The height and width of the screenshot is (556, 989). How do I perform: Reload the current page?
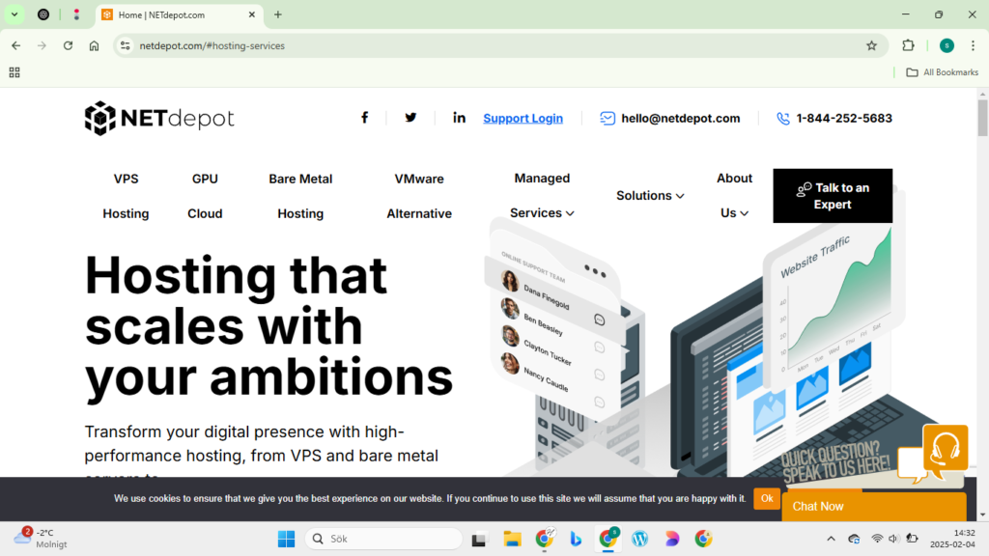69,45
